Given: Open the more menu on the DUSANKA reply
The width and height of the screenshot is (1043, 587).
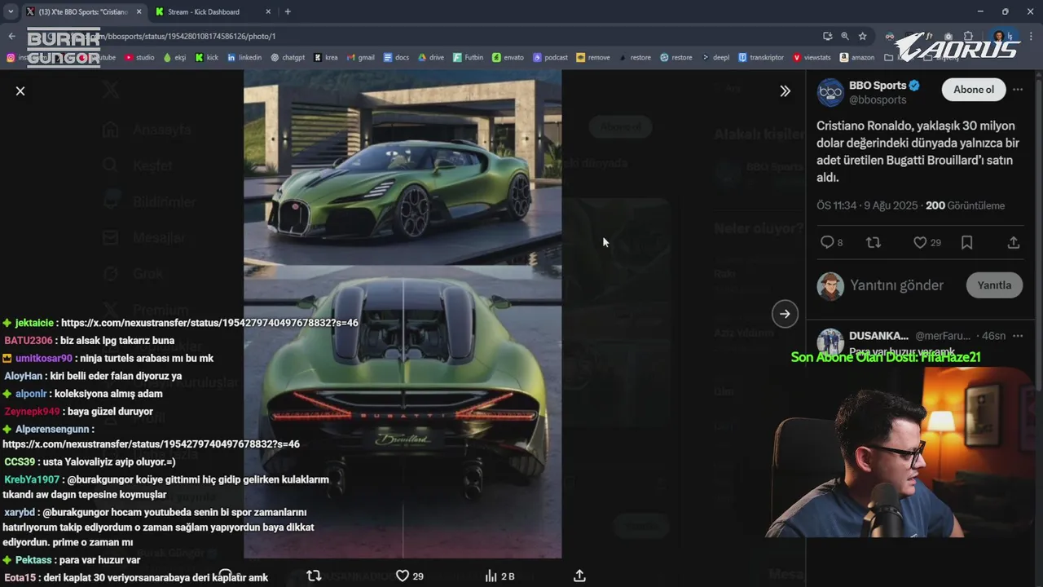Looking at the screenshot, I should pos(1018,335).
